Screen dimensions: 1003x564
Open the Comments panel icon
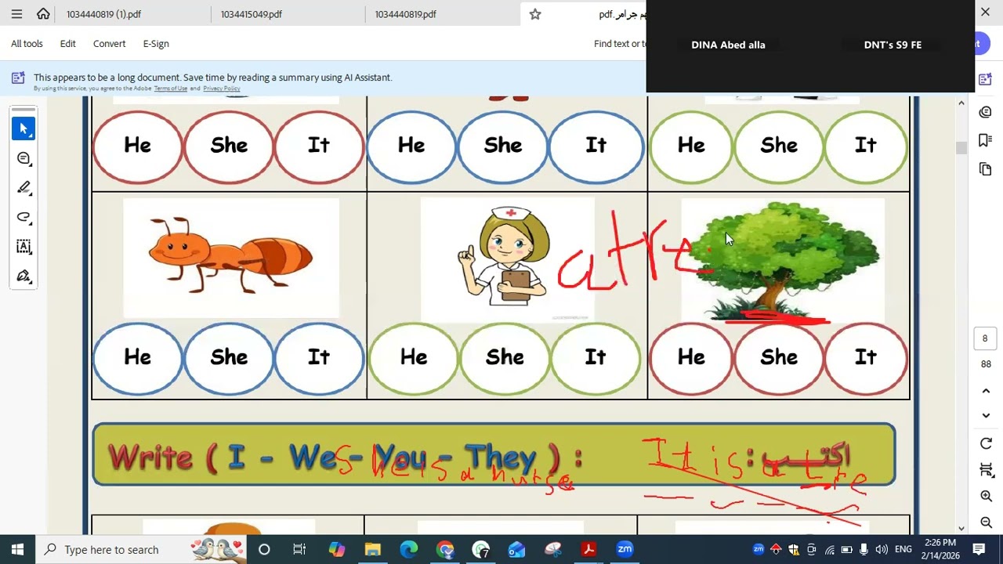[x=986, y=112]
